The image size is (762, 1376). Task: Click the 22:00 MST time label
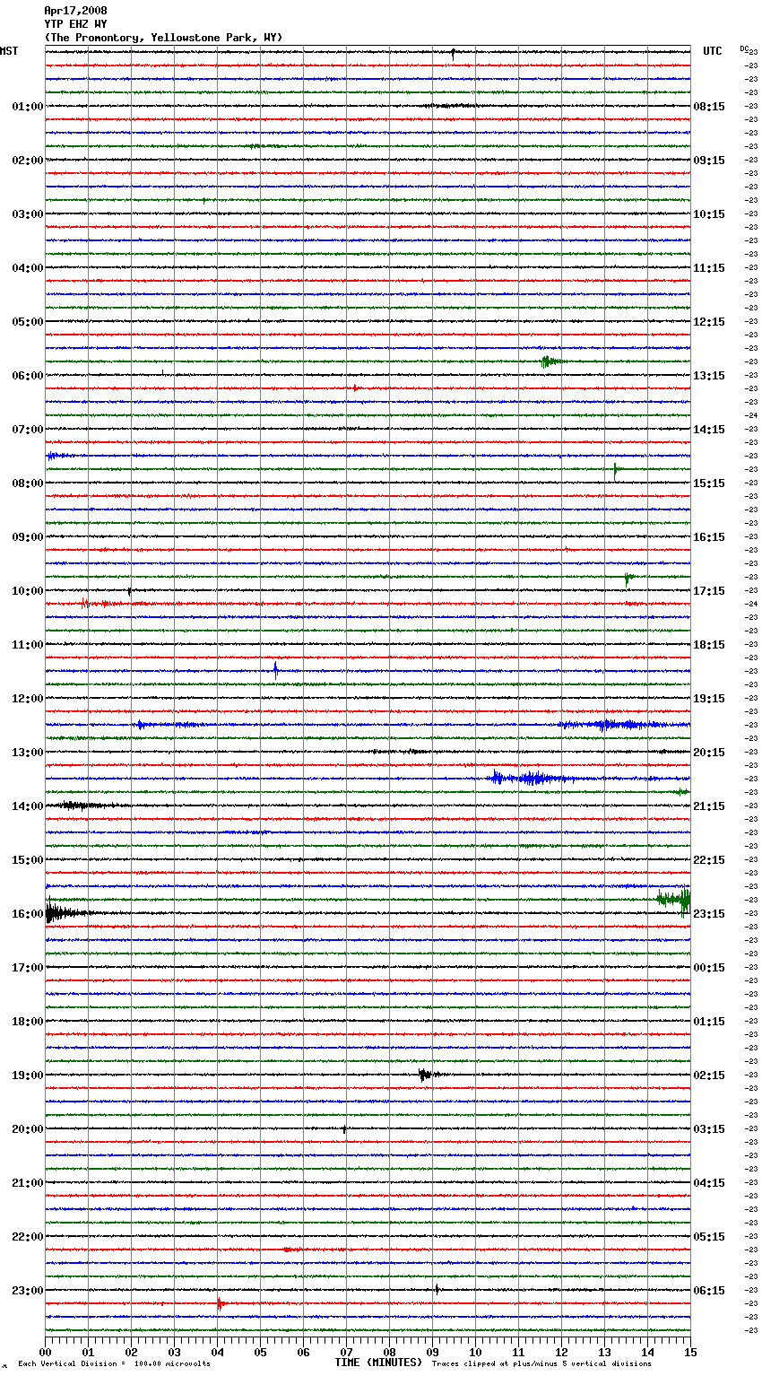coord(28,1237)
